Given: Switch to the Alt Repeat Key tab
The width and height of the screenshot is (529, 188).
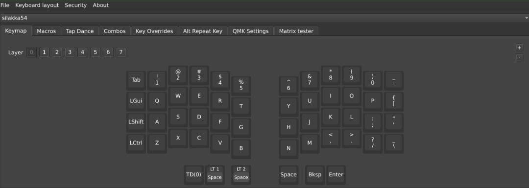Looking at the screenshot, I should [203, 31].
